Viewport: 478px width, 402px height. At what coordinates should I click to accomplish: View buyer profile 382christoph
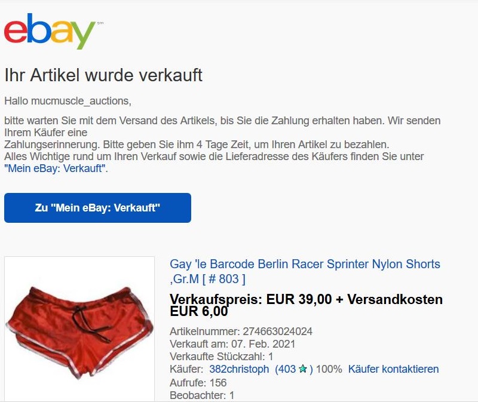pos(239,369)
